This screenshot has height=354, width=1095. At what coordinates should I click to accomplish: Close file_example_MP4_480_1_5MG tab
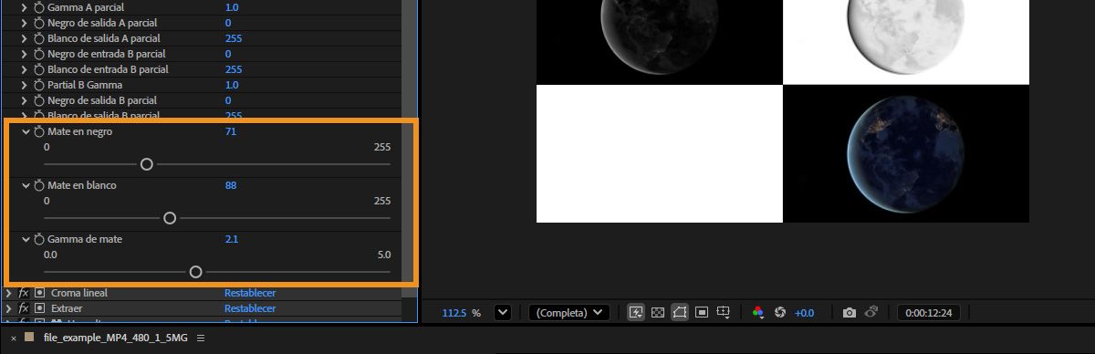coord(14,338)
